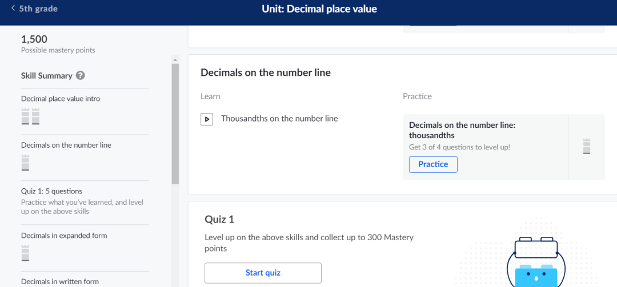The width and height of the screenshot is (617, 287).
Task: Click the sidebar scrollbar up arrow
Action: (x=175, y=60)
